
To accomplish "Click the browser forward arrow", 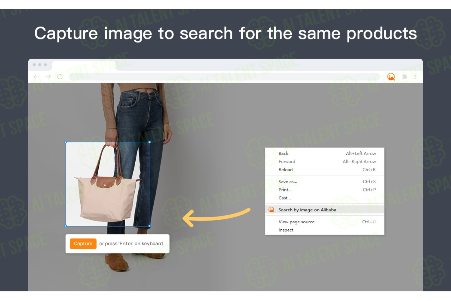I will click(48, 77).
